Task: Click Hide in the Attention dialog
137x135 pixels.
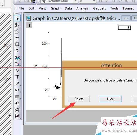Action: click(110, 99)
